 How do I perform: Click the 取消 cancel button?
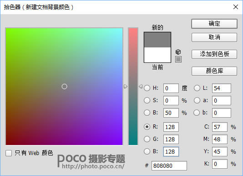click(x=214, y=37)
